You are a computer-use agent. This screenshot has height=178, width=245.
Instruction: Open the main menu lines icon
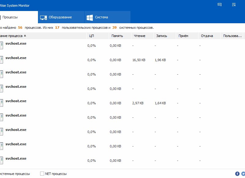point(234,5)
